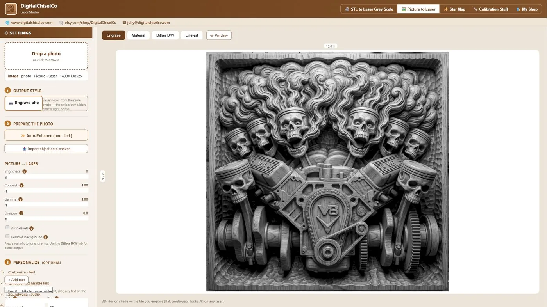Screen dimensions: 547x307
Task: Open the Auto-levels help question-mark icon
Action: pos(32,228)
